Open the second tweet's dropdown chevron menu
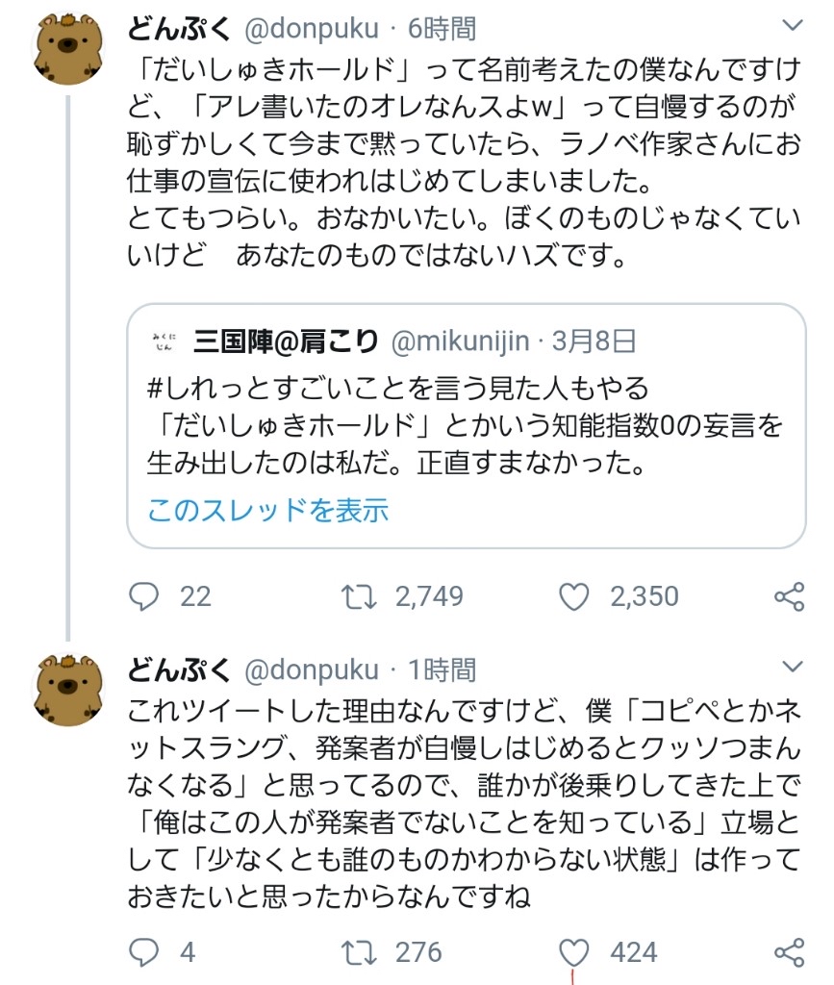The height and width of the screenshot is (985, 834). point(793,667)
